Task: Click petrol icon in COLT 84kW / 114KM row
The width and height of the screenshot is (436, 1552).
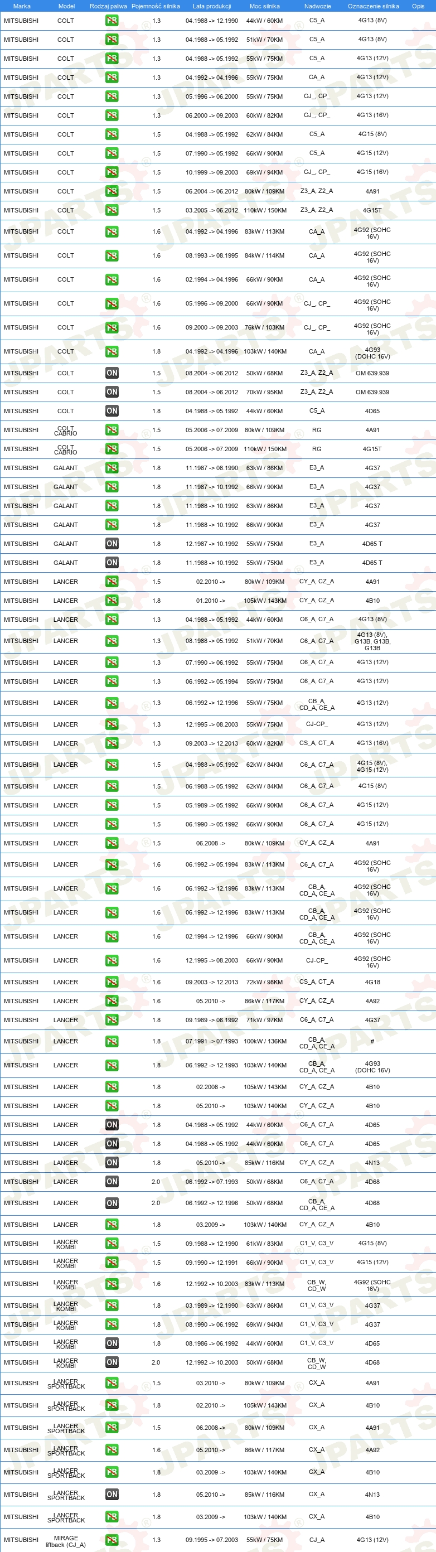Action: click(x=112, y=255)
